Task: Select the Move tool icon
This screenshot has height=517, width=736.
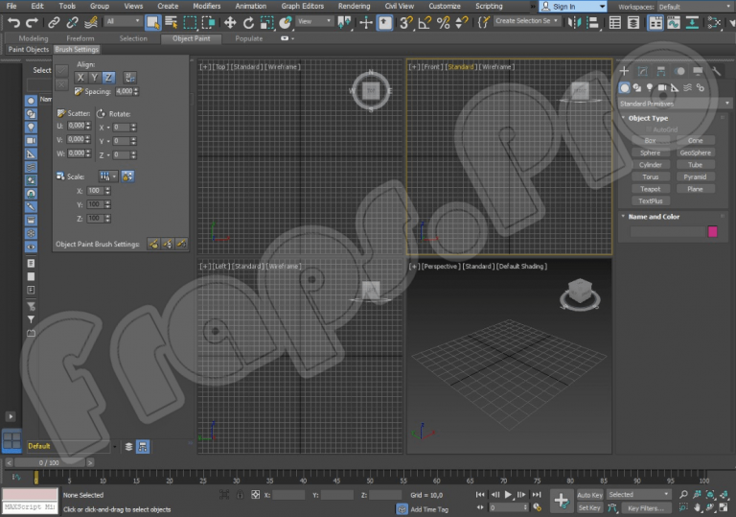Action: (230, 21)
